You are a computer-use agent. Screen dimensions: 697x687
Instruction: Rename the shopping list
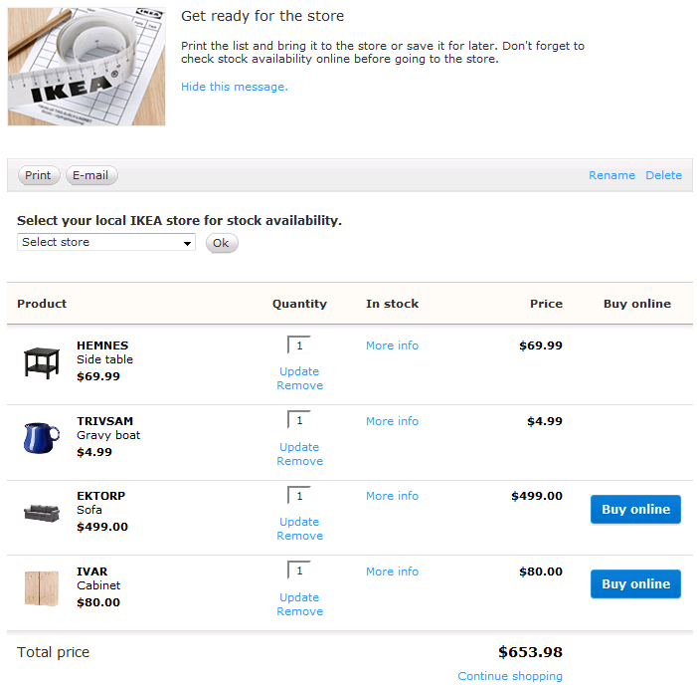[611, 175]
